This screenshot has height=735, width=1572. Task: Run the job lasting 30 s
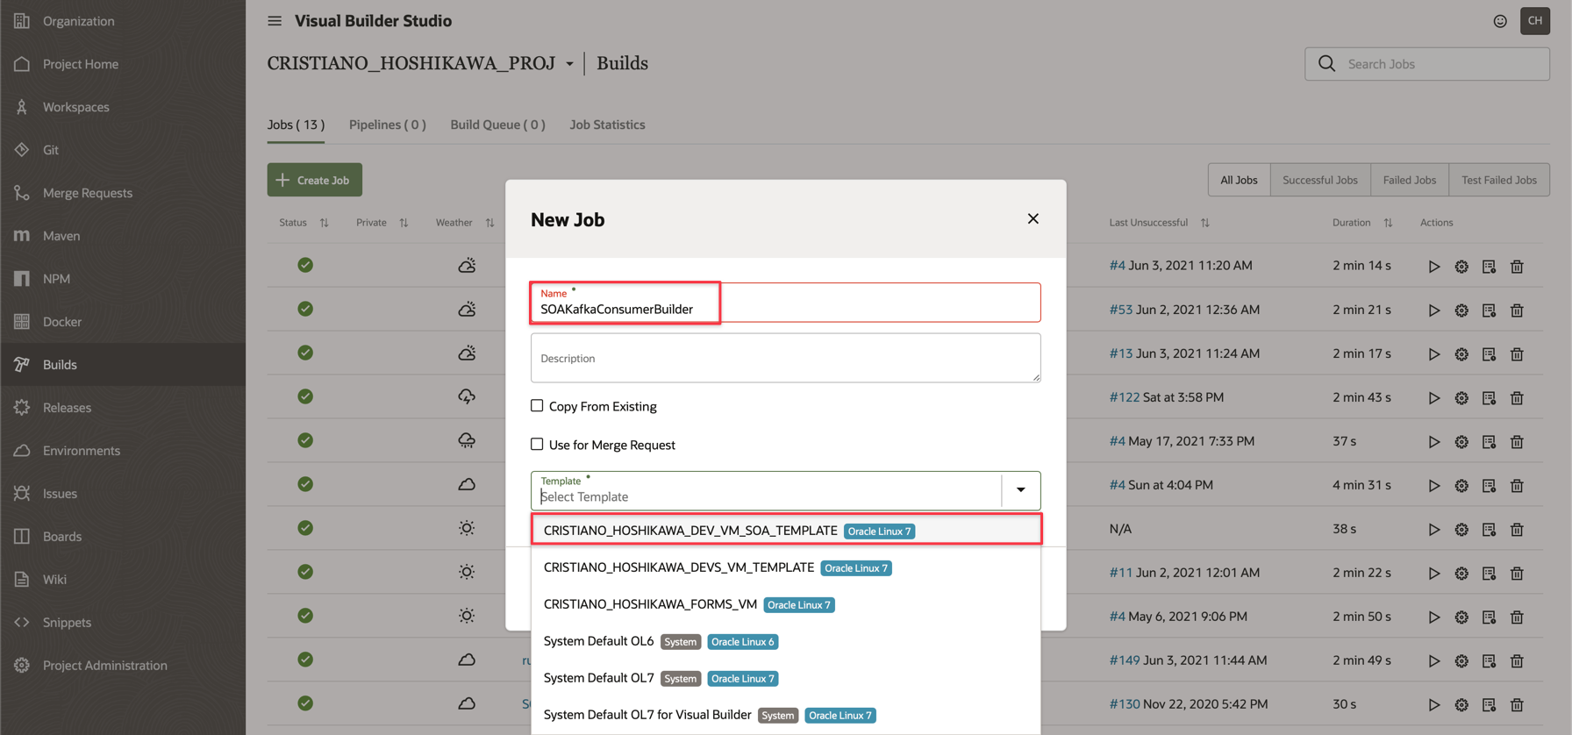tap(1434, 705)
